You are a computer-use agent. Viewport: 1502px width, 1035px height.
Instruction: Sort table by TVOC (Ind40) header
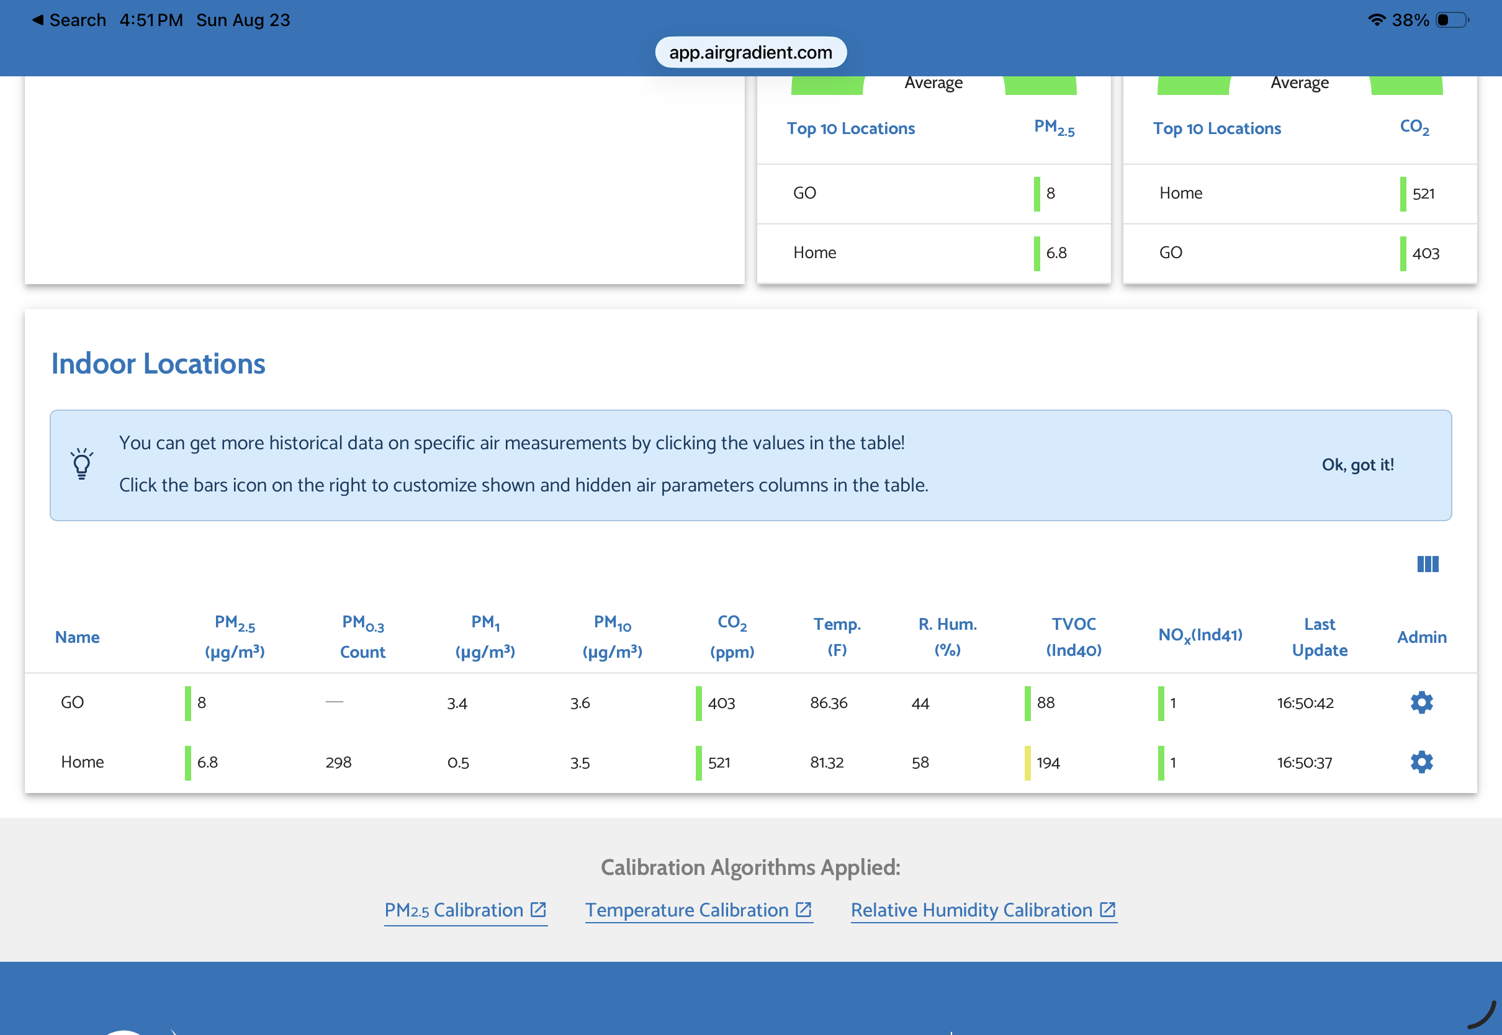tap(1073, 637)
